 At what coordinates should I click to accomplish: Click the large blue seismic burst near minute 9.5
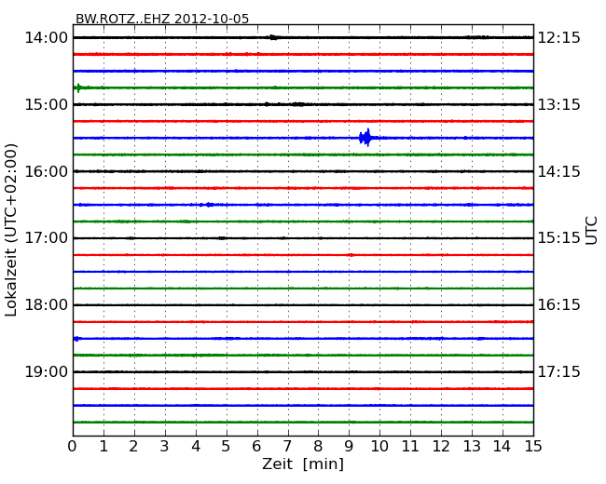pos(365,138)
